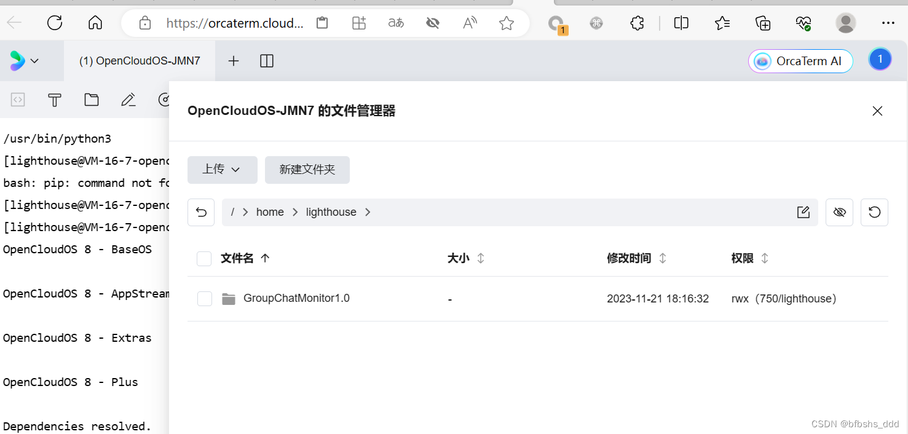Open the file manager folder icon in toolbar
908x434 pixels.
click(x=92, y=100)
